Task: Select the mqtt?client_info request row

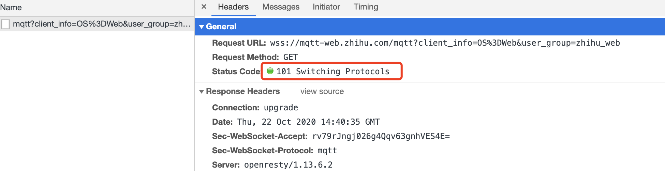Action: 97,24
